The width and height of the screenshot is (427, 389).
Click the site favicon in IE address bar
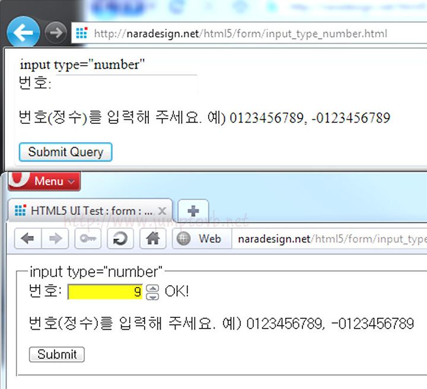point(82,33)
